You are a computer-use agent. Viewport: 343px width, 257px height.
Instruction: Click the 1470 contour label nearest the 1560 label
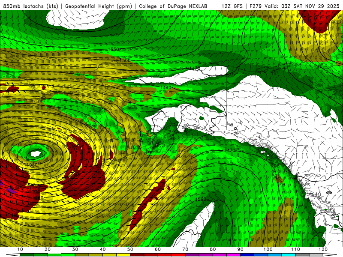230,150
